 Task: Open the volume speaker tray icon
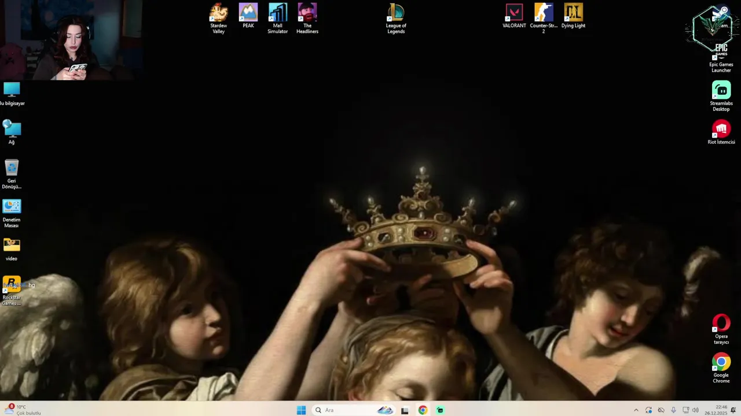(695, 410)
